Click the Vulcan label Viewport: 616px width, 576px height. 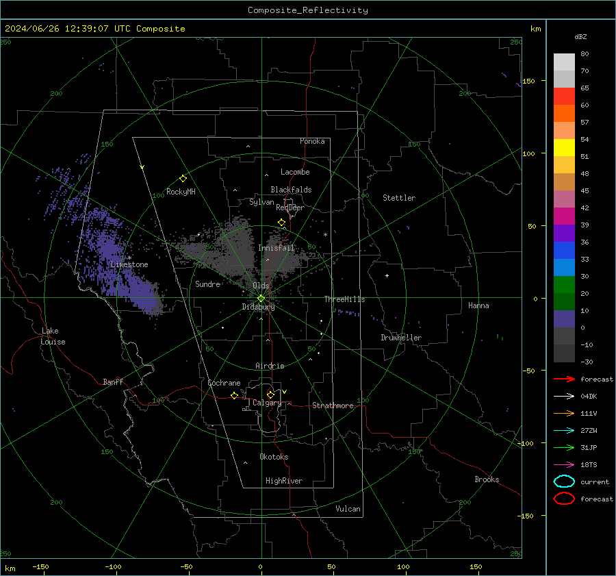348,508
